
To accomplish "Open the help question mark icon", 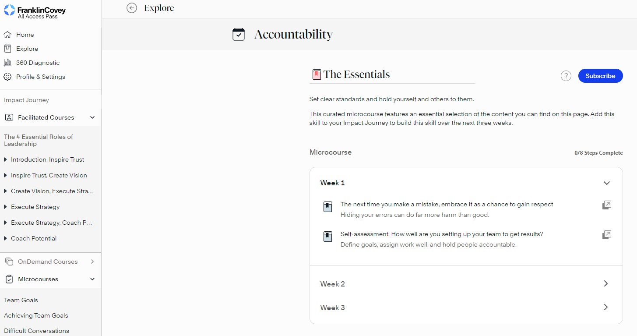I will (566, 76).
